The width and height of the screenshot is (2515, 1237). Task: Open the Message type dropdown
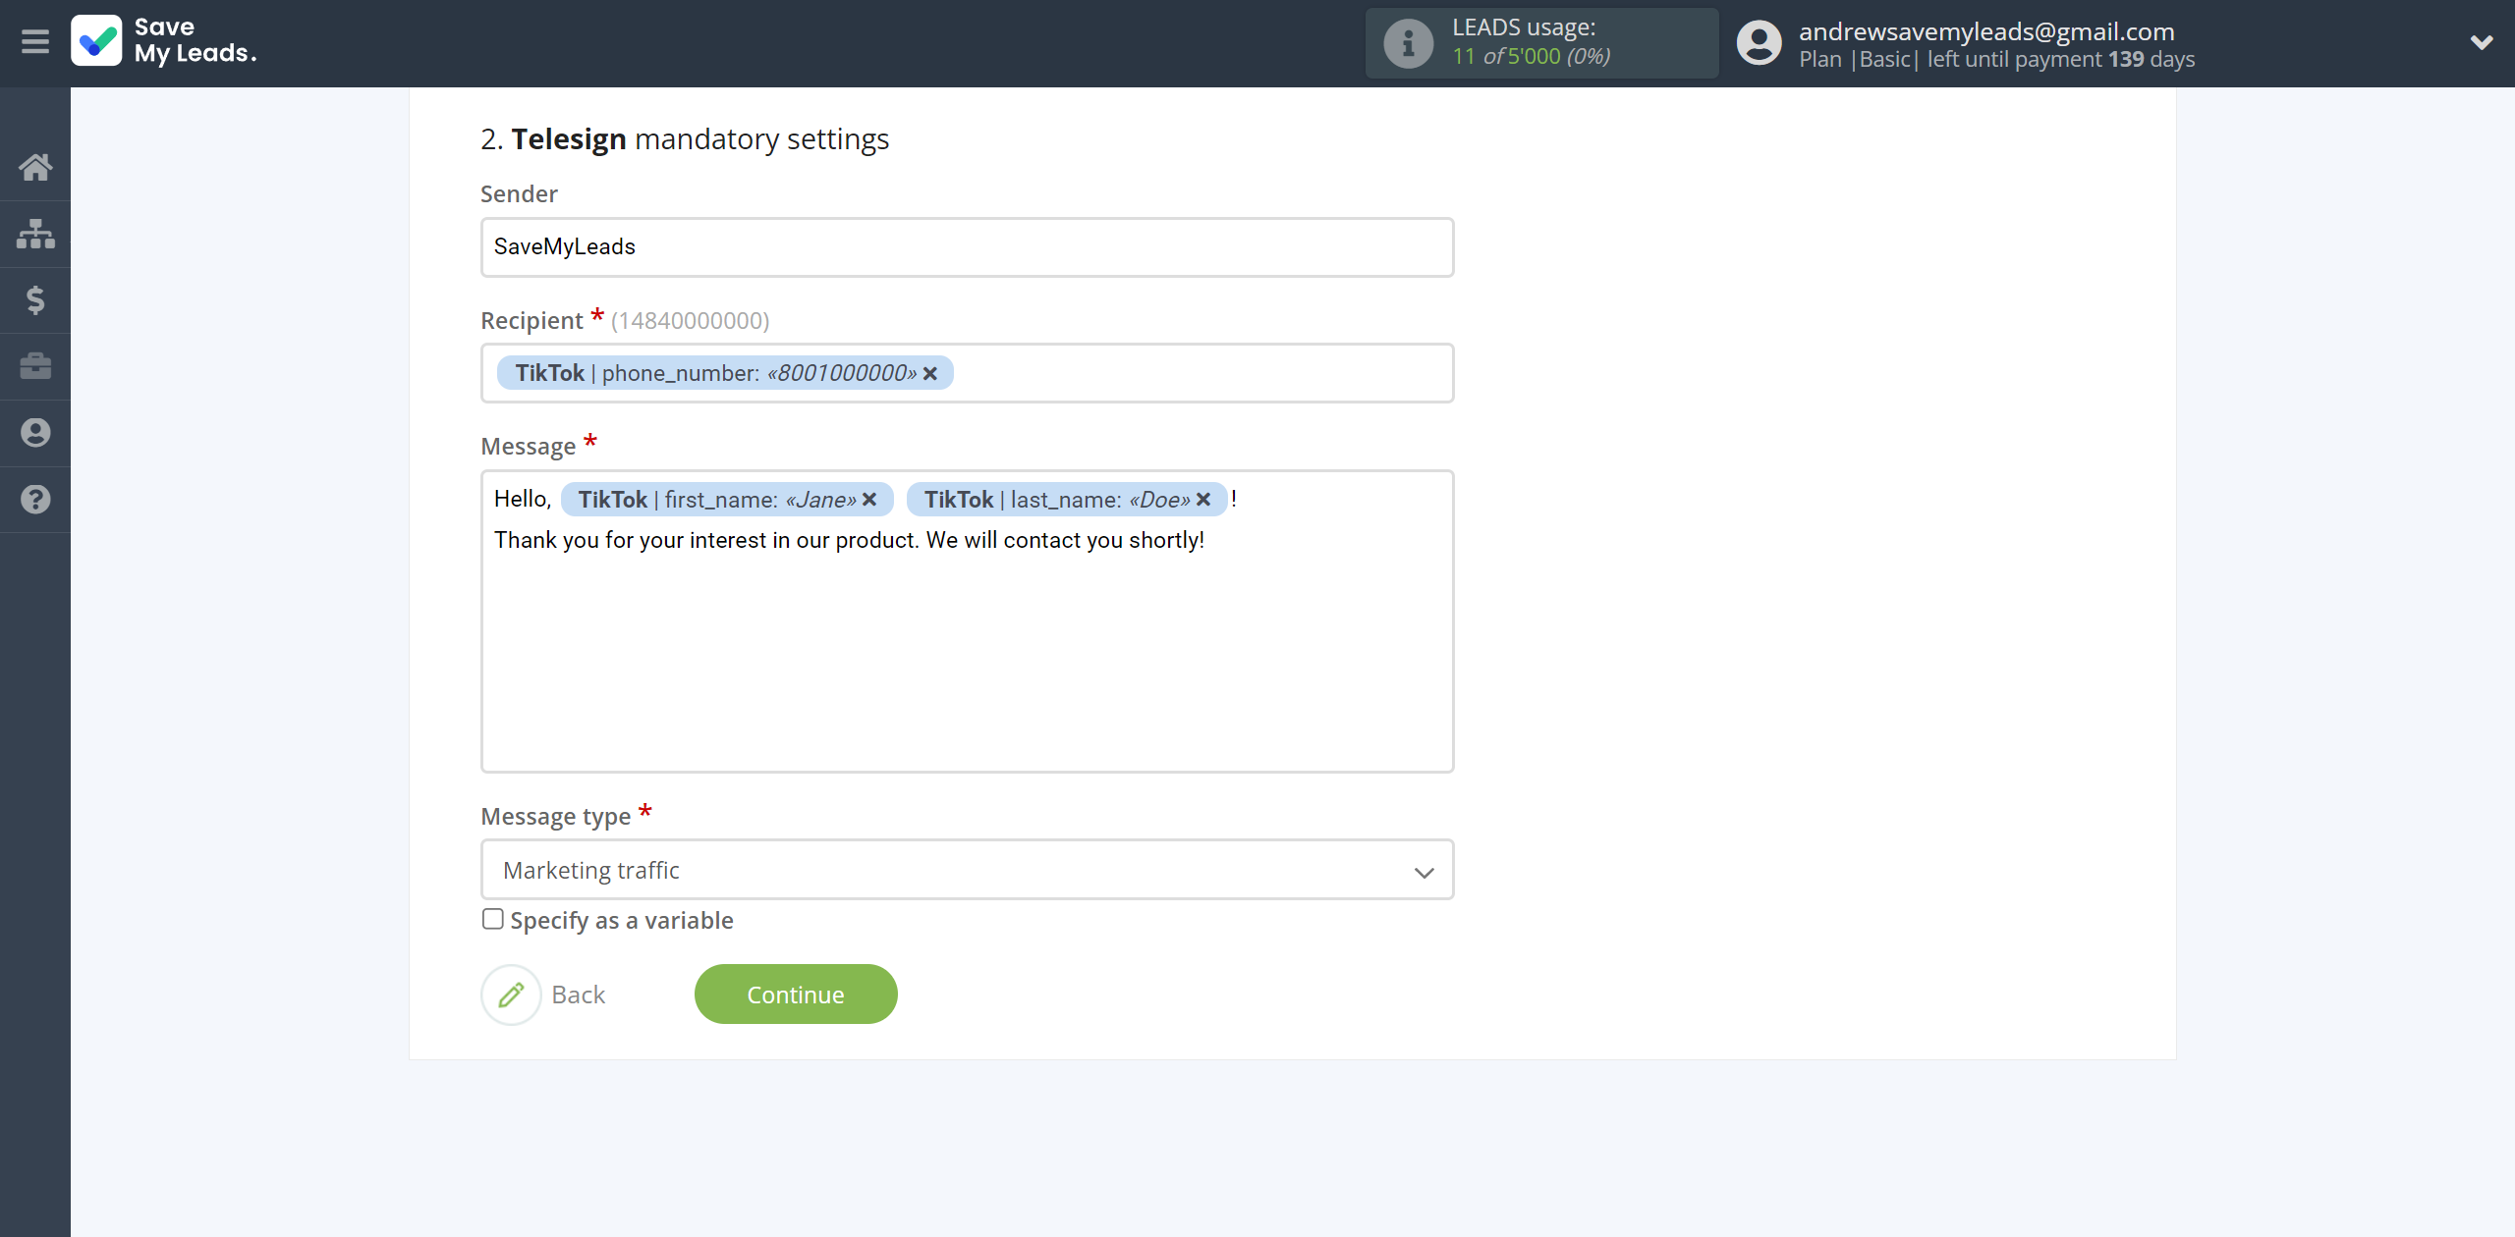[x=967, y=870]
